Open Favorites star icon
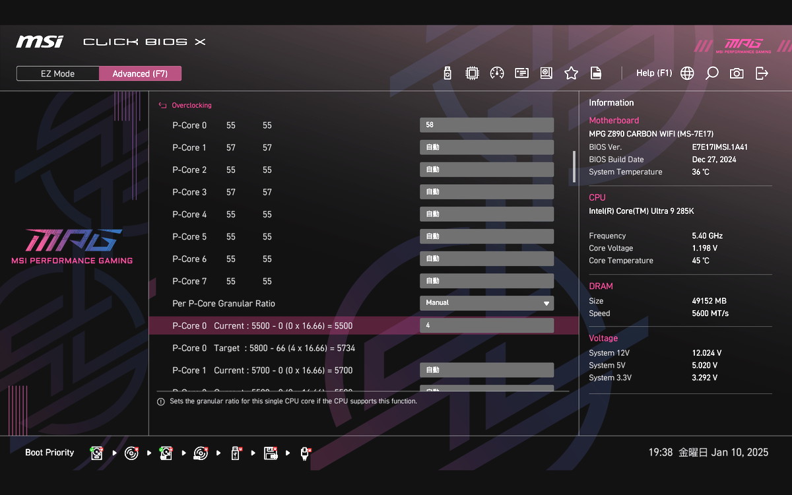Viewport: 792px width, 495px height. point(571,73)
